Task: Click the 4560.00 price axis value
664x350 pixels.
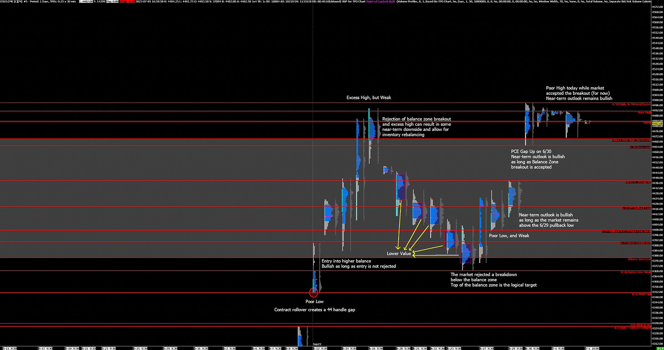Action: [657, 22]
